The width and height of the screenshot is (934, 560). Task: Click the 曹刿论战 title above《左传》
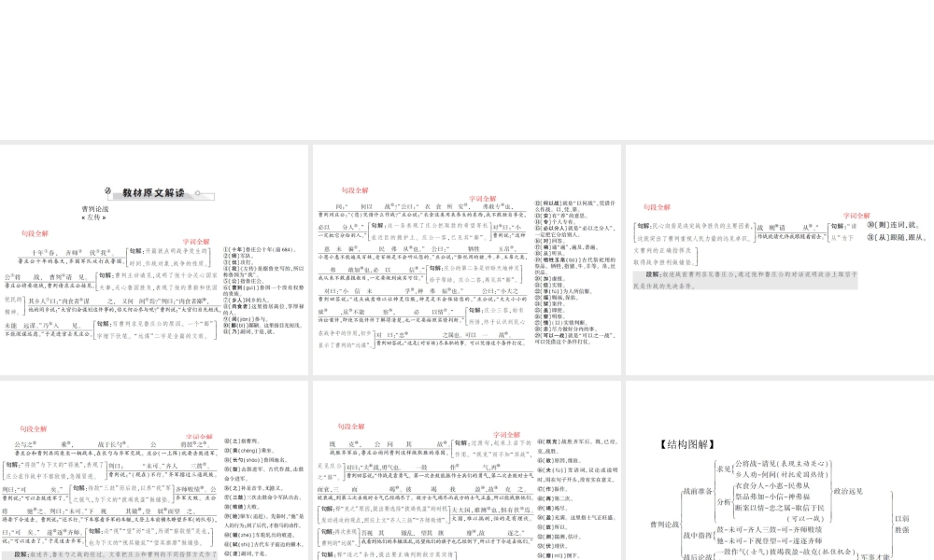click(x=94, y=209)
